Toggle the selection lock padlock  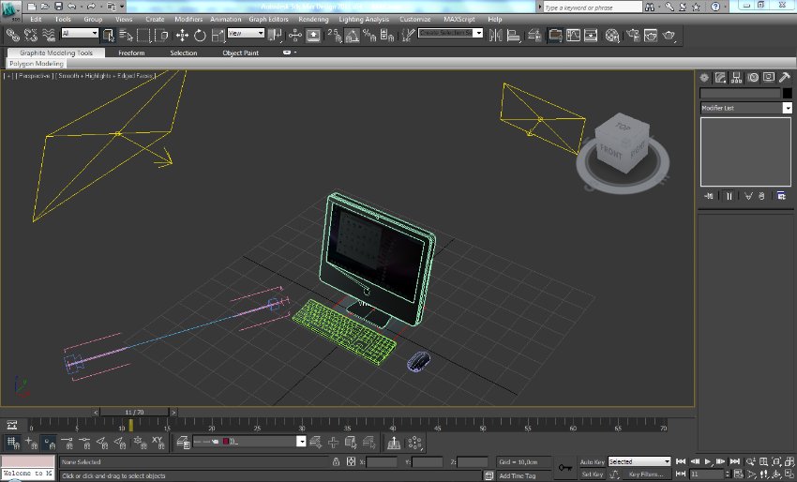click(337, 462)
